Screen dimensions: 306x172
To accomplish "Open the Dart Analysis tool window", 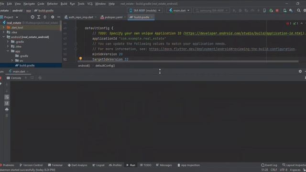I will [77, 165].
